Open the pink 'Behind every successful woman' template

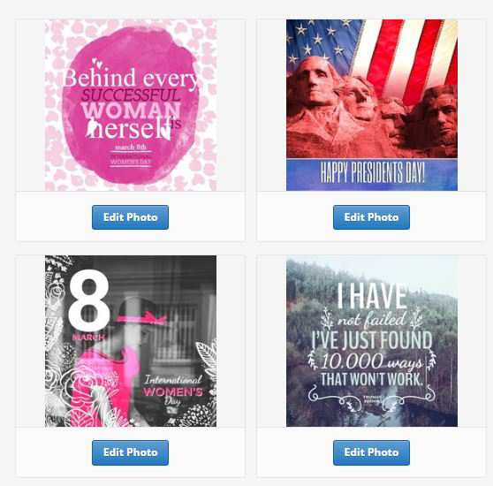(x=131, y=105)
